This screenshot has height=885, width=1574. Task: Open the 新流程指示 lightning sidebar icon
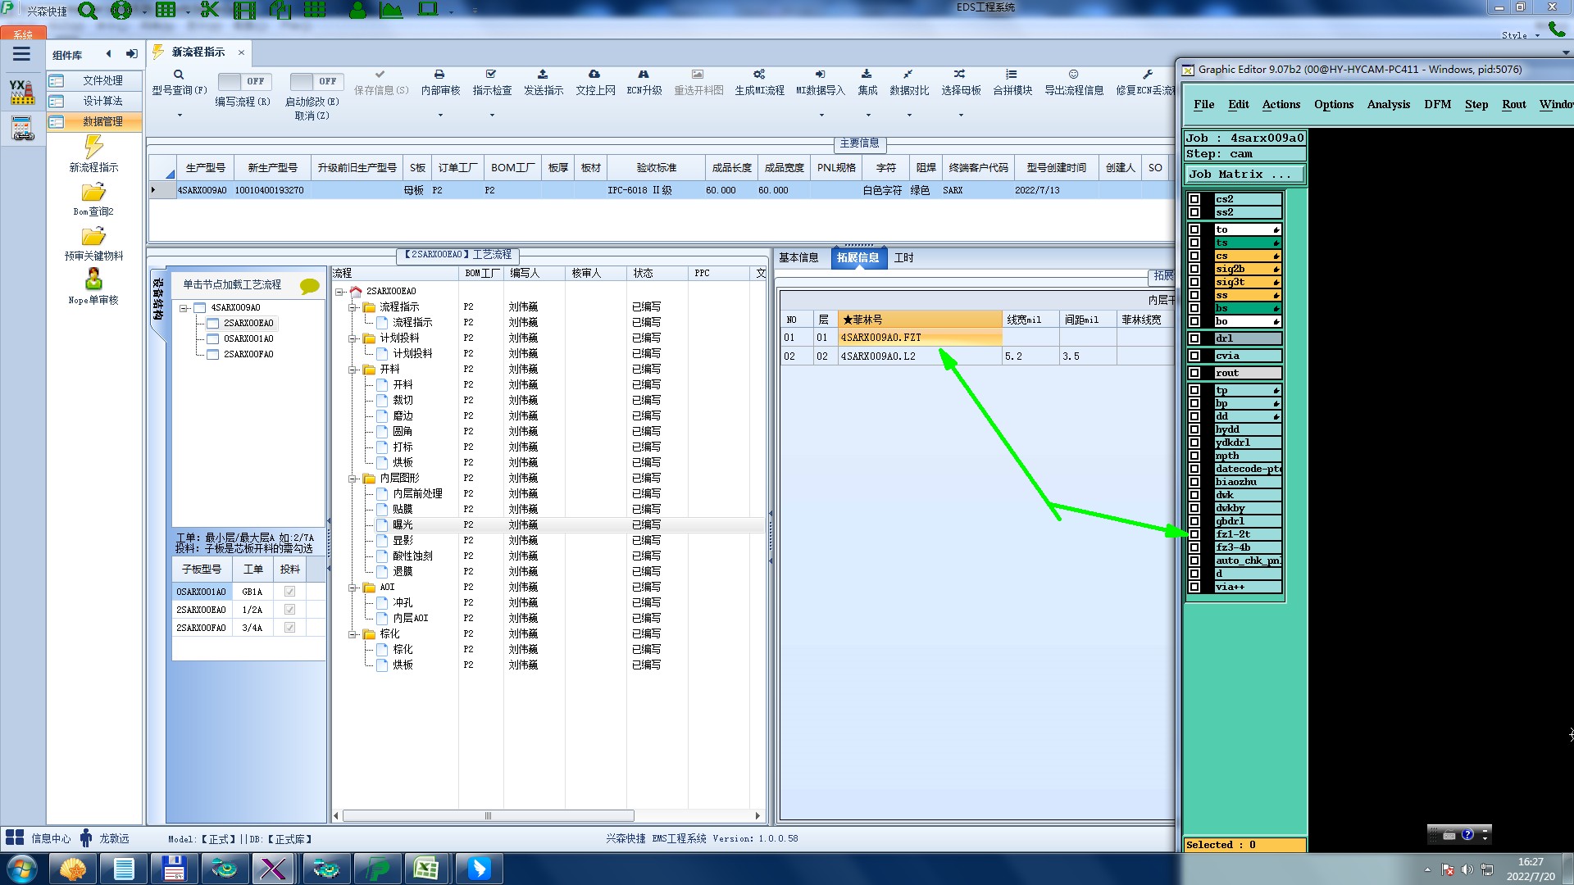coord(93,147)
